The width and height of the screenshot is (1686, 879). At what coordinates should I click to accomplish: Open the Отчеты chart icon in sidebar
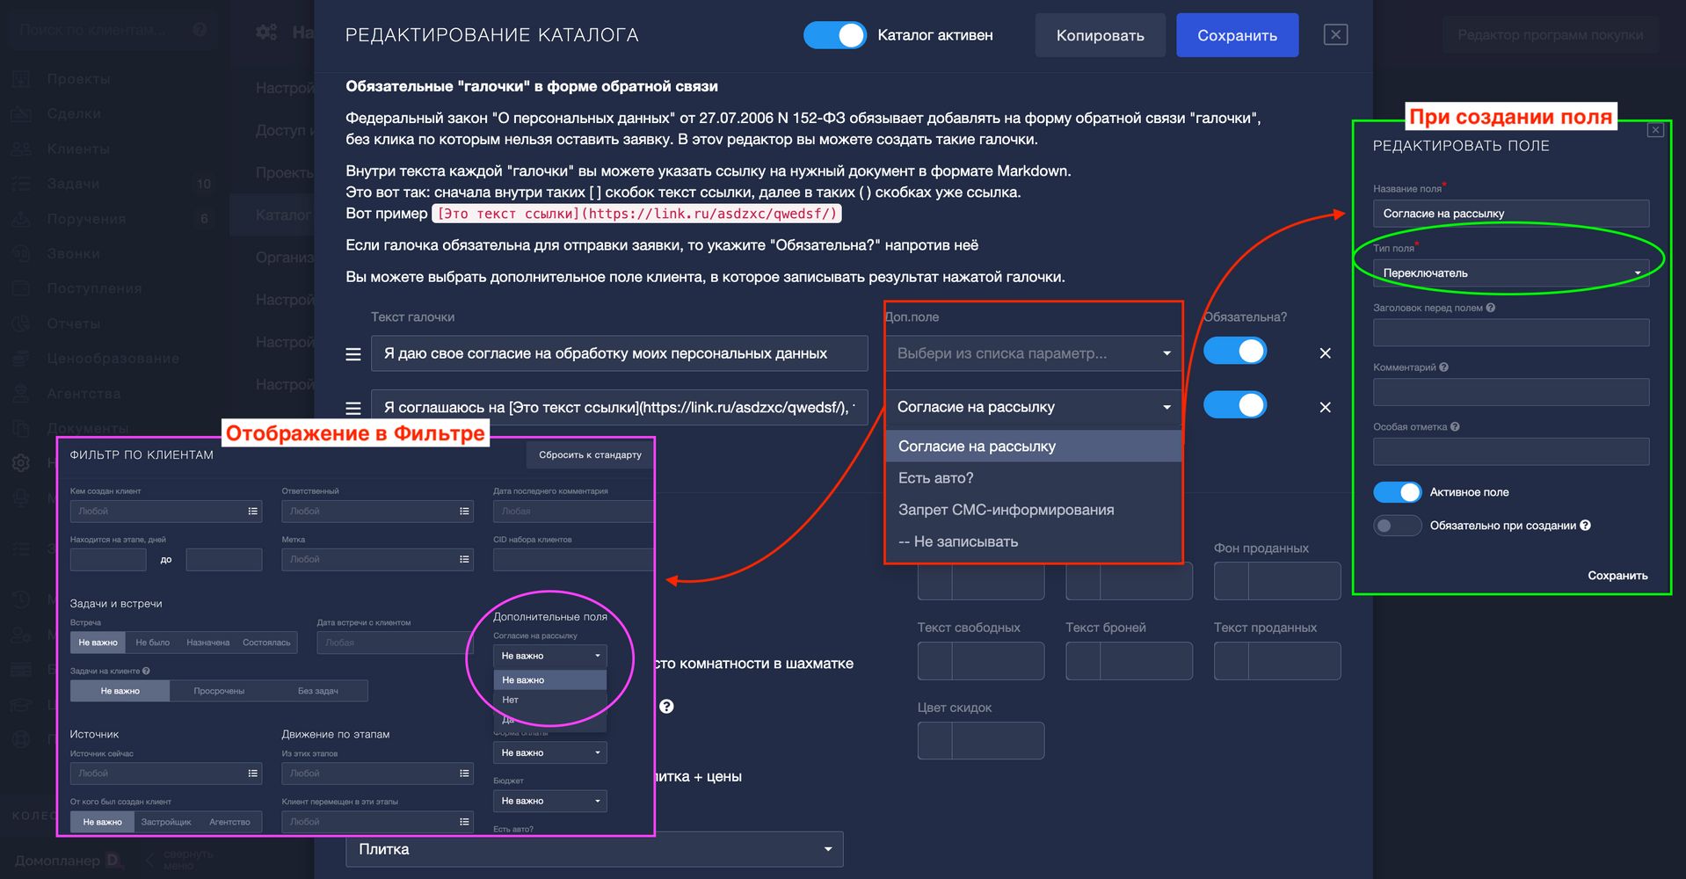(x=21, y=323)
